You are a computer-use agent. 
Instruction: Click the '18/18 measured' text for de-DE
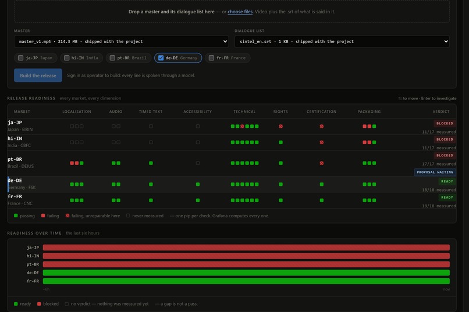pyautogui.click(x=439, y=190)
